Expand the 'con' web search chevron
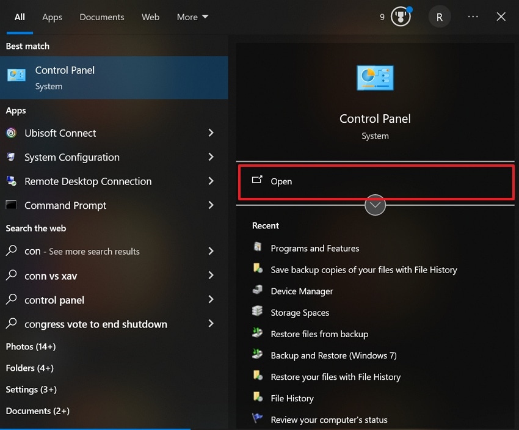The height and width of the screenshot is (430, 519). coord(211,251)
